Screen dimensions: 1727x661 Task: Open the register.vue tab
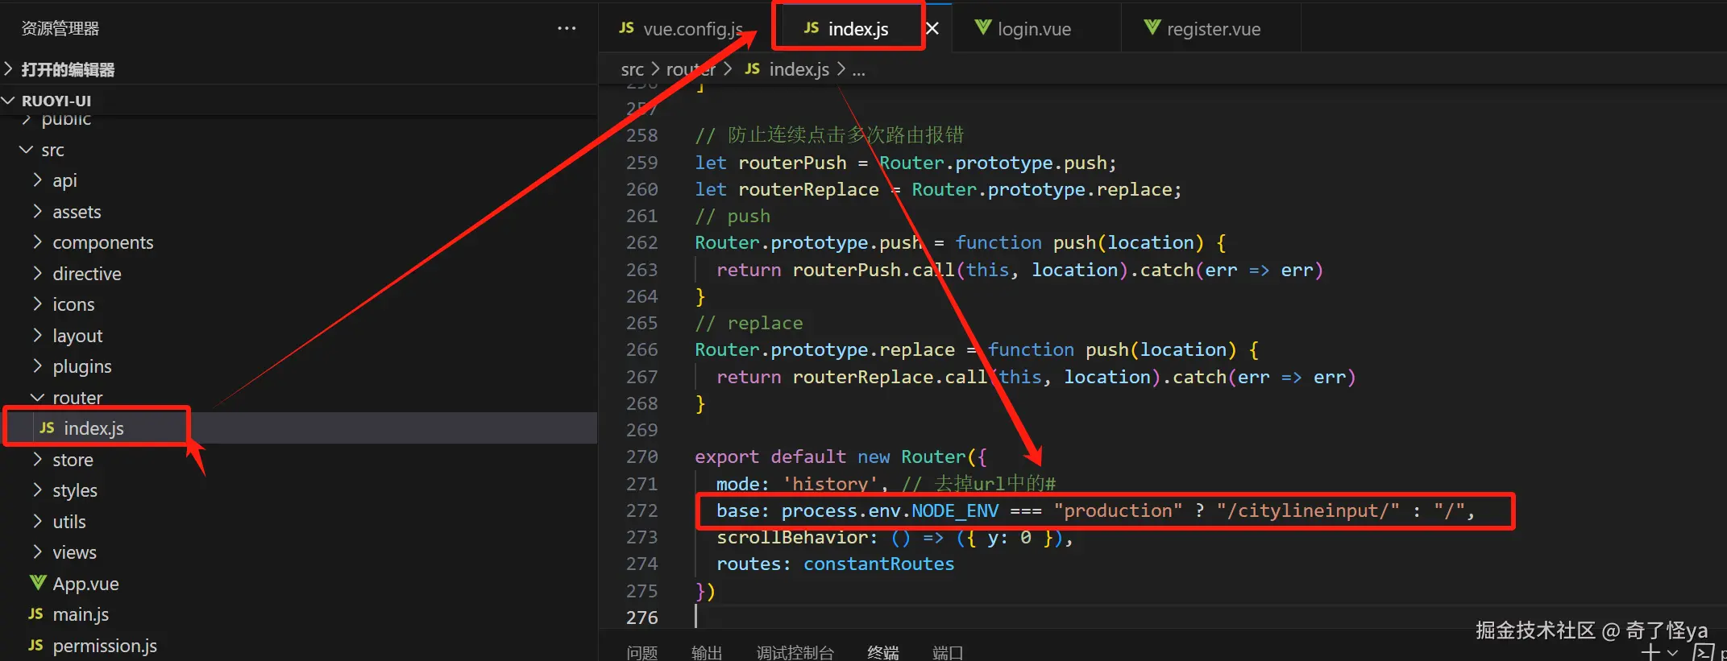click(x=1214, y=29)
